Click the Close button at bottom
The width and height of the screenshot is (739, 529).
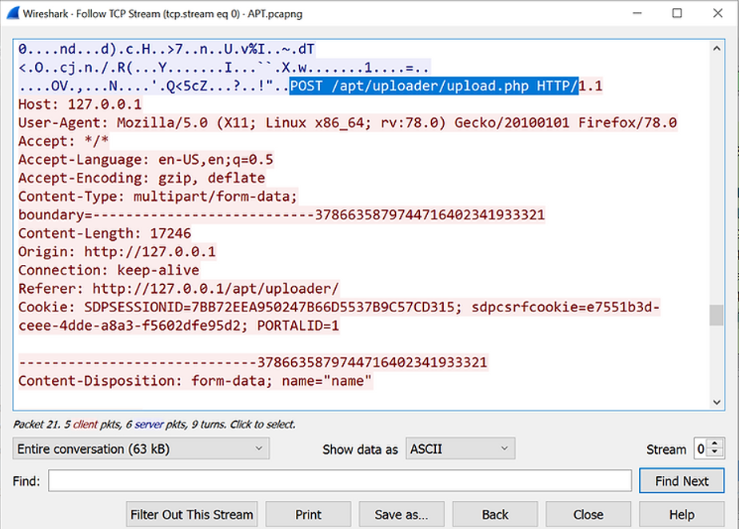point(588,515)
